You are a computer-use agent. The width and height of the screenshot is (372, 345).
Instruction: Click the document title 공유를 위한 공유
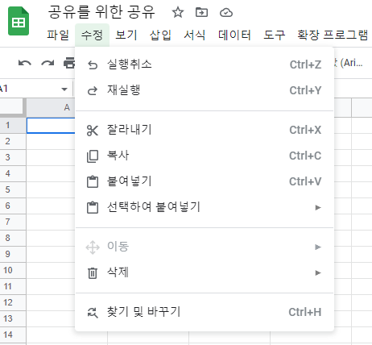click(101, 12)
